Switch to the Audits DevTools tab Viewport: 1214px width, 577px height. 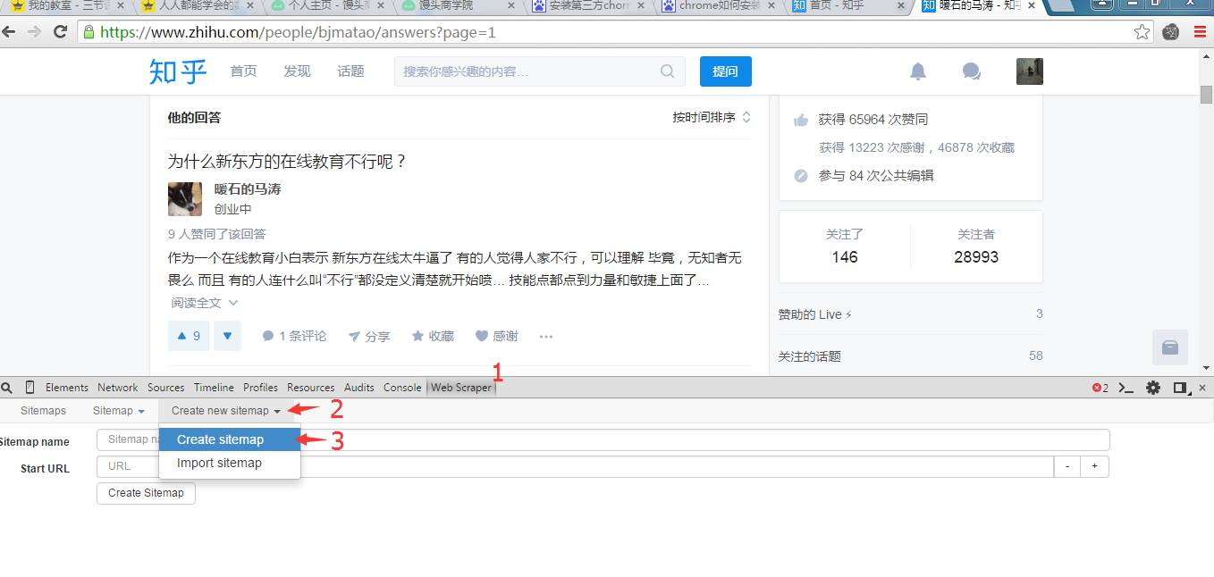point(359,388)
